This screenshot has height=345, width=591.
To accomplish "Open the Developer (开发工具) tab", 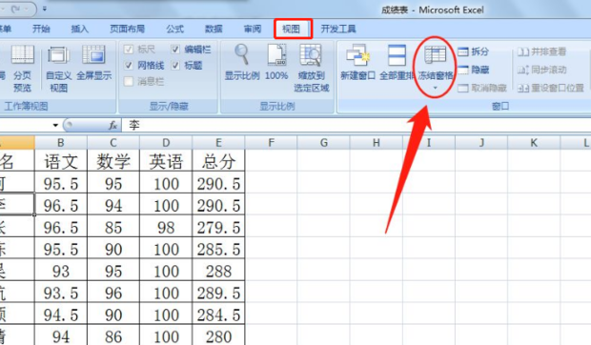I will tap(338, 29).
